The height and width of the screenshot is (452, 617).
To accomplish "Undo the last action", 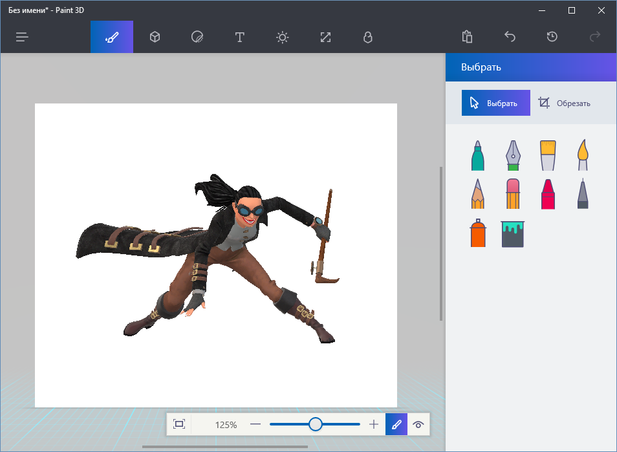I will point(510,37).
